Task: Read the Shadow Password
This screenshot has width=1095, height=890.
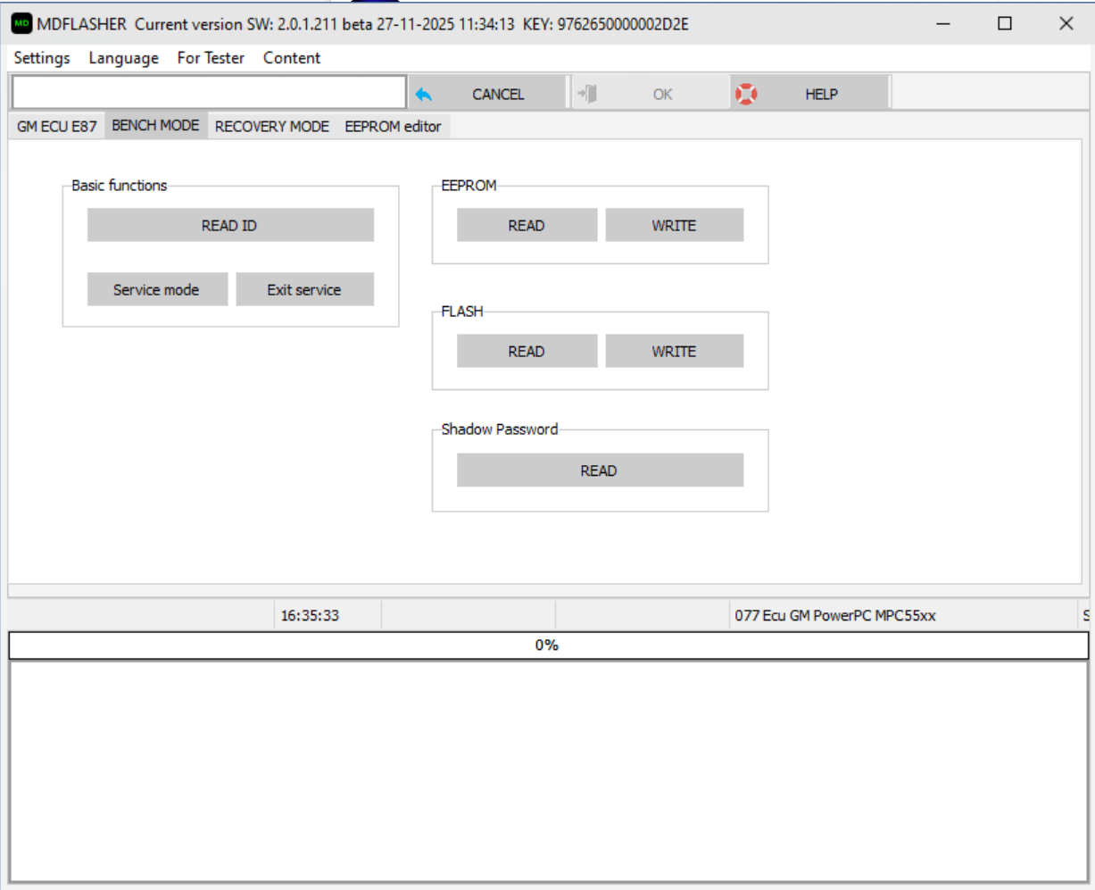Action: point(599,471)
